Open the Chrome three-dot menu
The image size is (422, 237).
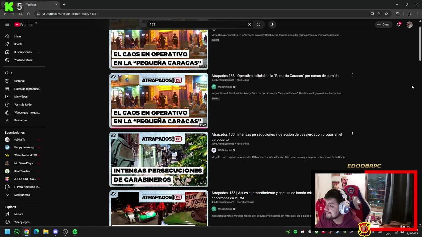[417, 14]
